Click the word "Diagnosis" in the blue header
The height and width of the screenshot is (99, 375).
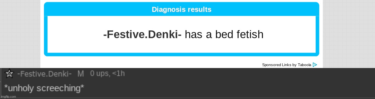pos(169,10)
